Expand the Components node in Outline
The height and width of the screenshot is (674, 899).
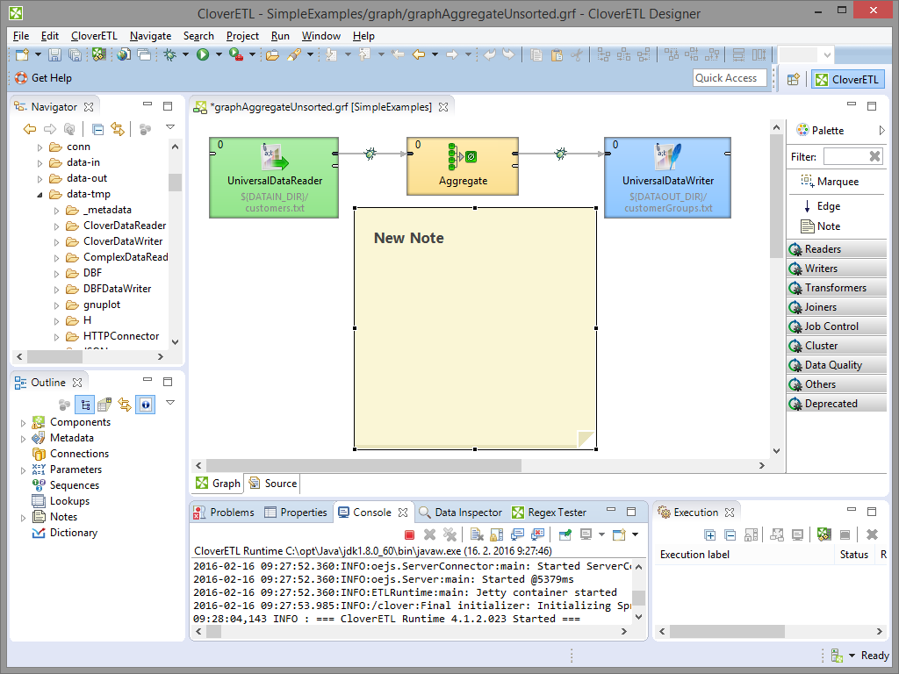tap(24, 423)
